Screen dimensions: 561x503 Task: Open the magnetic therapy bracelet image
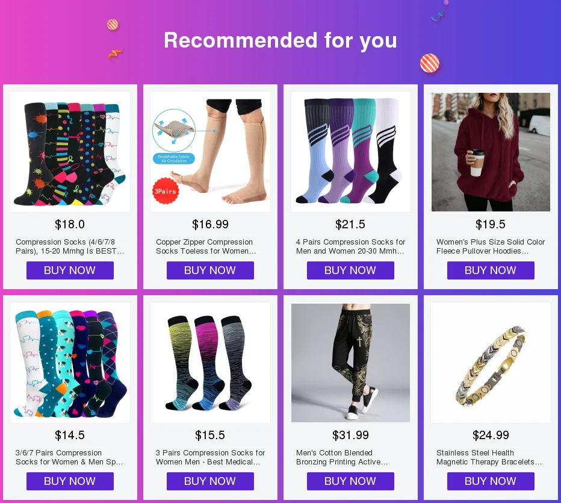click(x=491, y=363)
